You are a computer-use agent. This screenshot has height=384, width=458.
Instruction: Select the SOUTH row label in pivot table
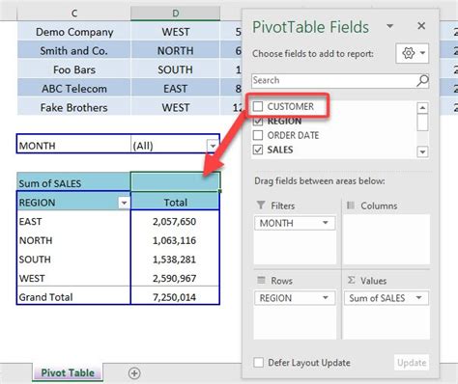pos(73,260)
